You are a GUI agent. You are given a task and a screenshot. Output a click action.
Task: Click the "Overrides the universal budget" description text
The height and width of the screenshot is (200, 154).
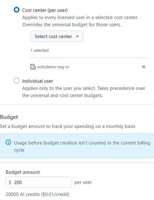72,25
